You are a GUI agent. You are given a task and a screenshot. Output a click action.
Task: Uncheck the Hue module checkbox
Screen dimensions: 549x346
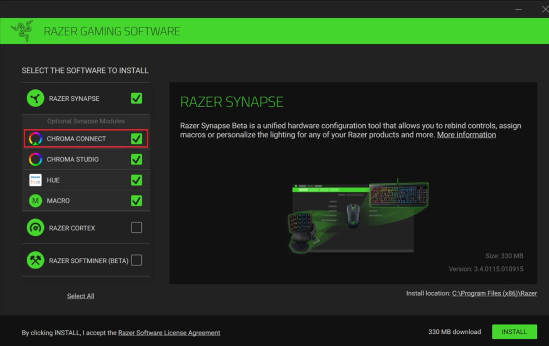(x=136, y=180)
